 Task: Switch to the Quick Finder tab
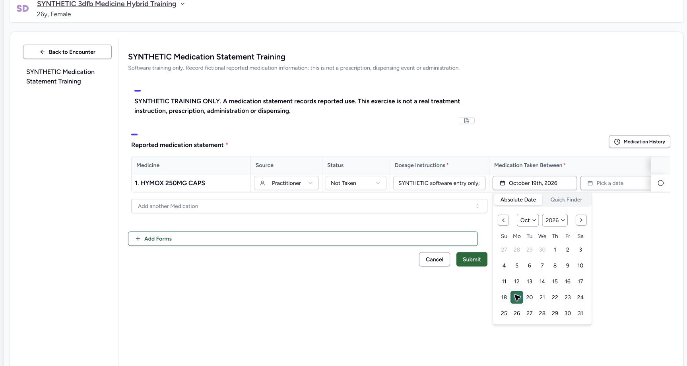[566, 199]
